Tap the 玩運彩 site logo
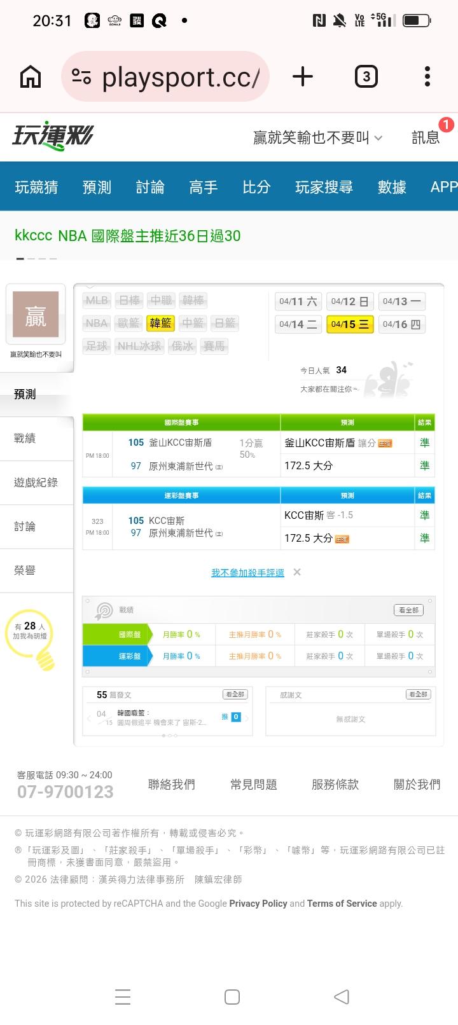The height and width of the screenshot is (1025, 458). tap(53, 136)
